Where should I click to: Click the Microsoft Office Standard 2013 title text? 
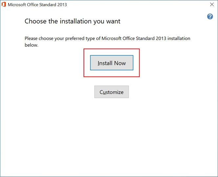click(37, 5)
